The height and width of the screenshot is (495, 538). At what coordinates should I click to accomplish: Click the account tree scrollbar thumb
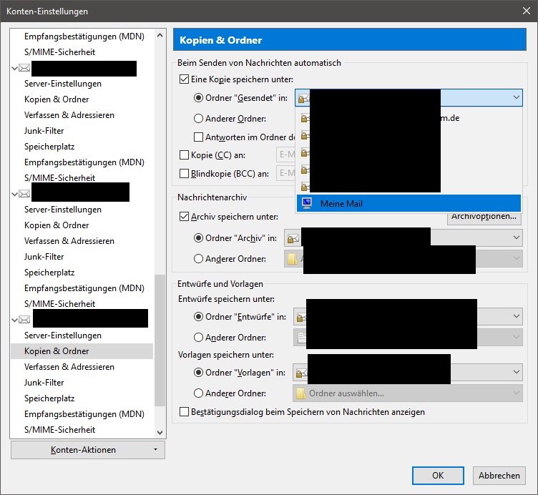coord(160,340)
